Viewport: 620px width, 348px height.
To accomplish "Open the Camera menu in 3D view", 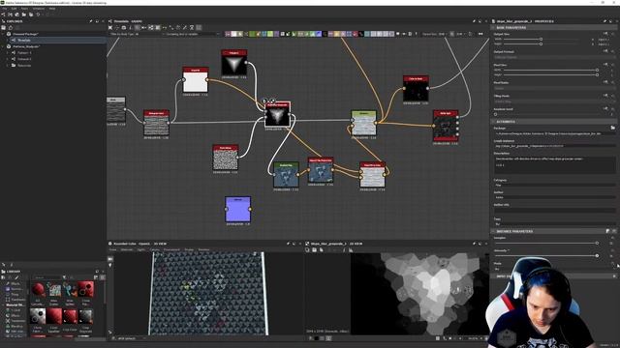I will click(x=155, y=249).
